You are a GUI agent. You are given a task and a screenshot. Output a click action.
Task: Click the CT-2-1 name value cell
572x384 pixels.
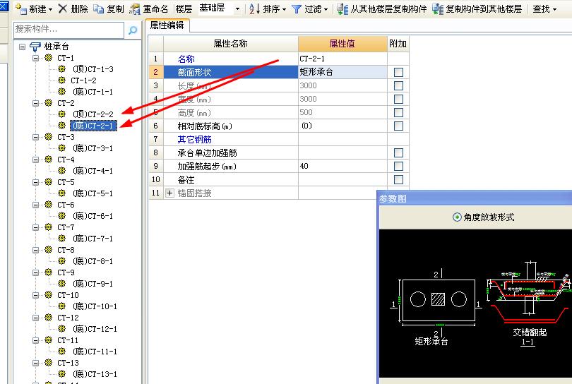pyautogui.click(x=342, y=59)
